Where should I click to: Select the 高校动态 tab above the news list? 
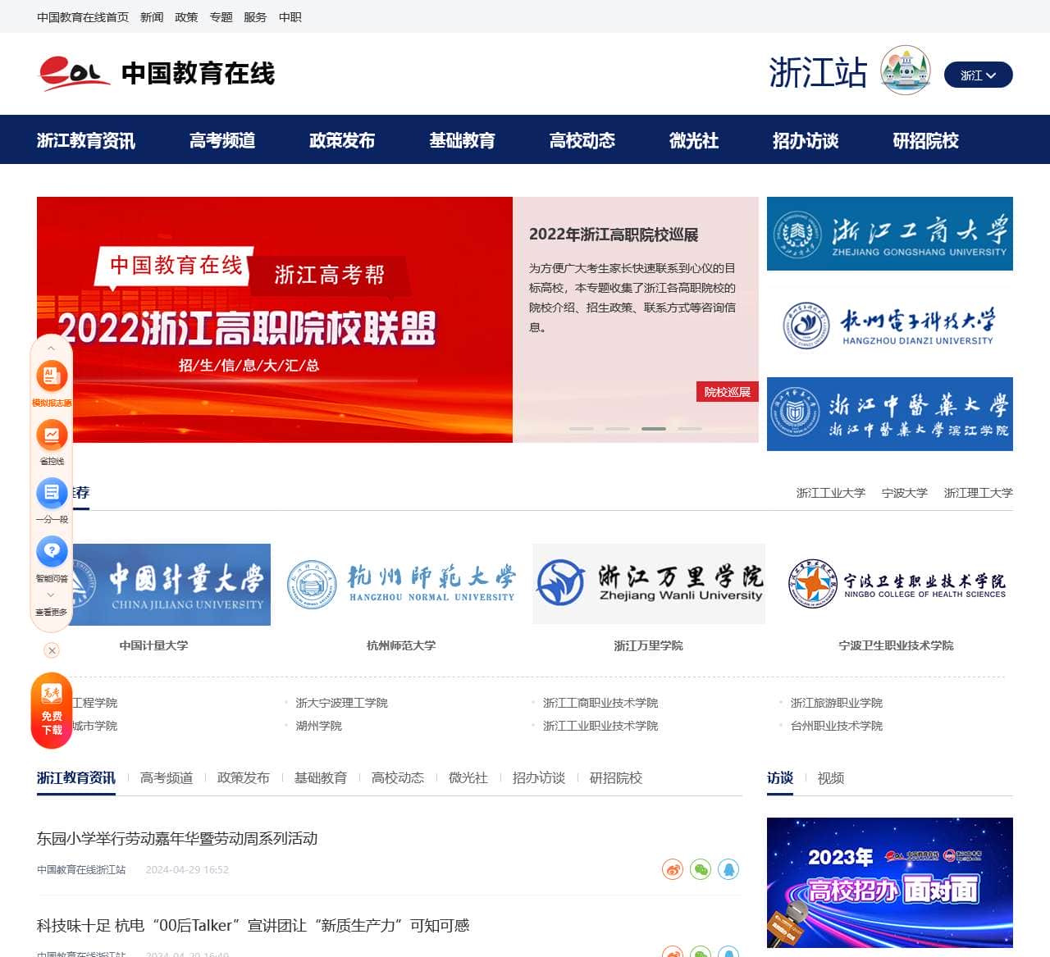(x=398, y=777)
